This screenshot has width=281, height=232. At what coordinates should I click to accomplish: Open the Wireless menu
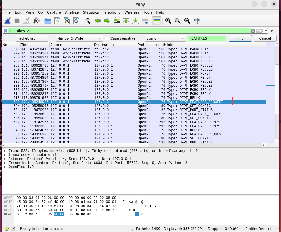(x=132, y=12)
